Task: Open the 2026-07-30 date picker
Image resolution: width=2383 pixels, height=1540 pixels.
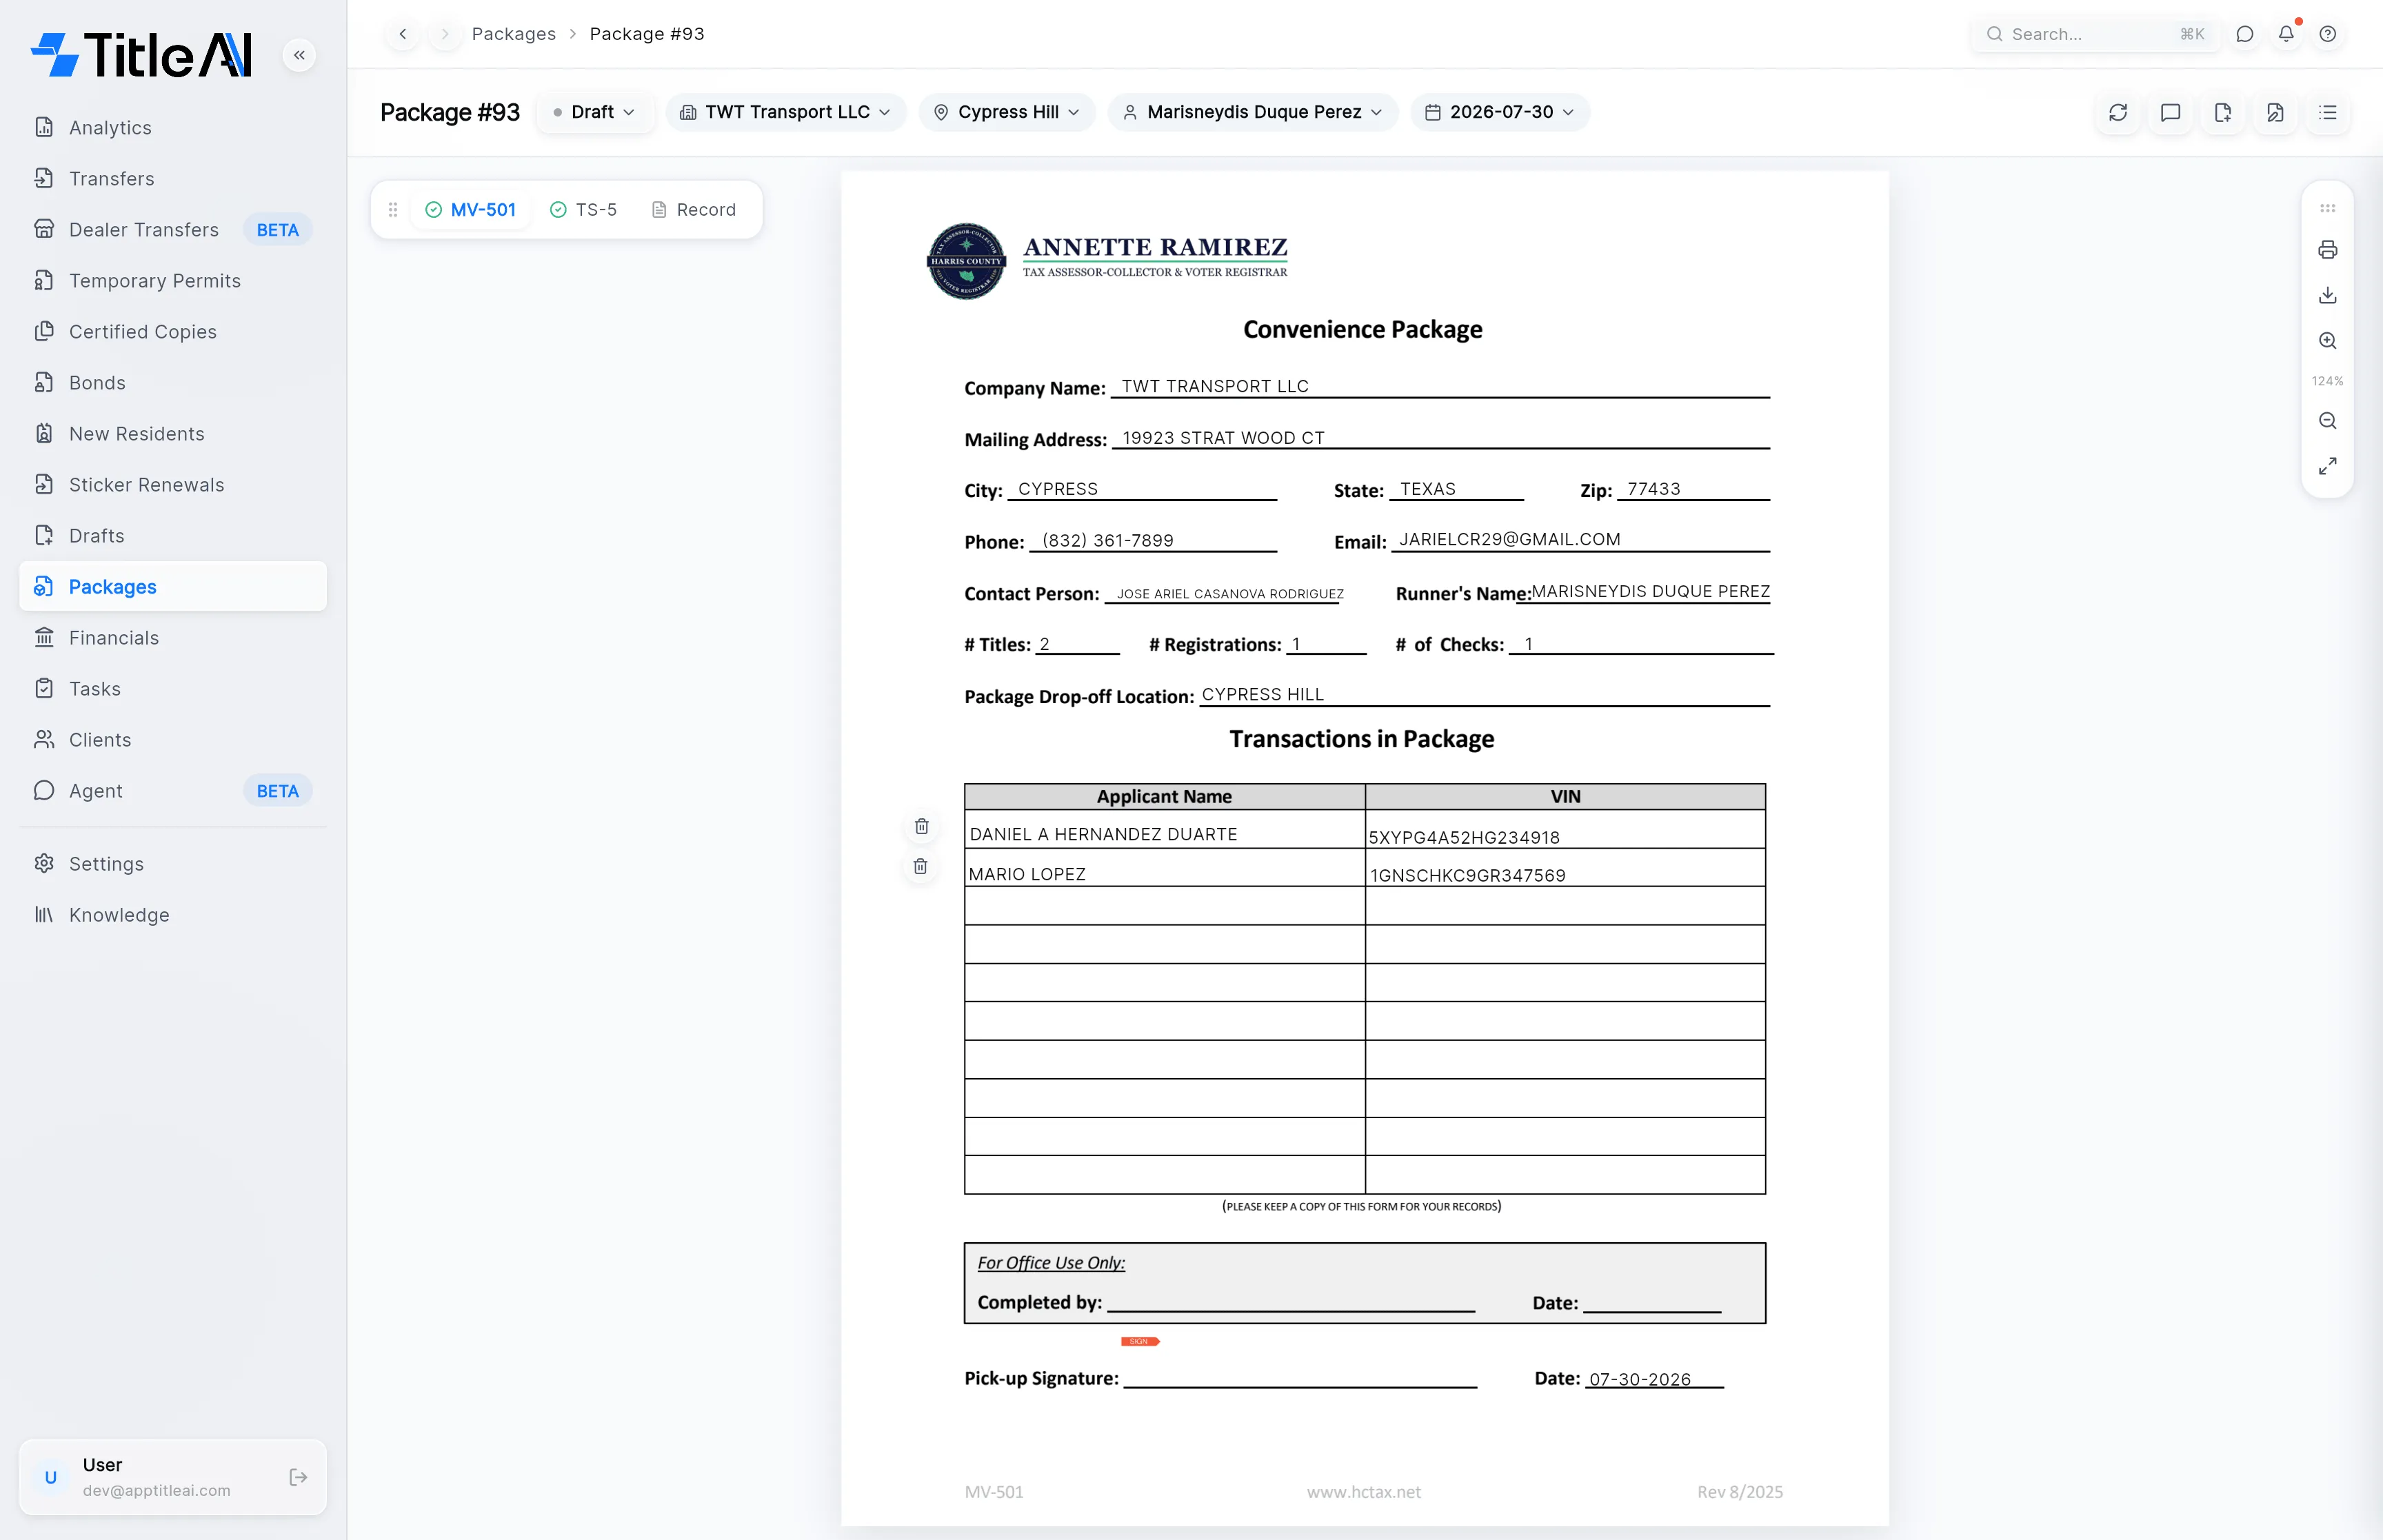Action: (x=1499, y=112)
